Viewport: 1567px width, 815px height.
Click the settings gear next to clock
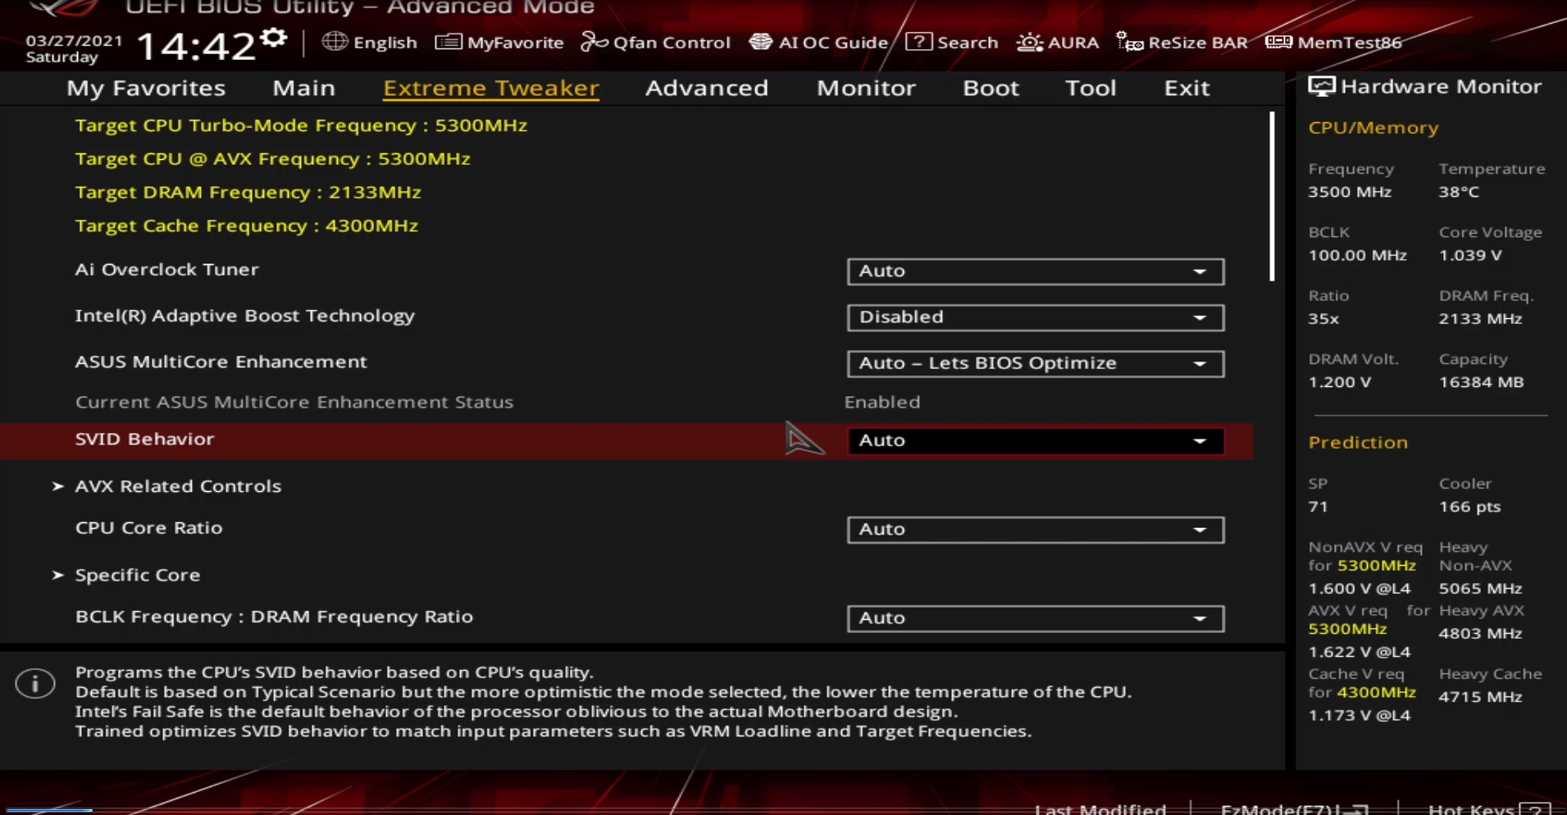point(273,39)
